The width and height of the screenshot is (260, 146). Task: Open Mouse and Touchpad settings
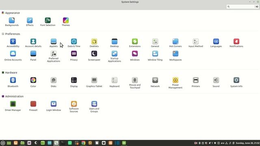point(135,83)
